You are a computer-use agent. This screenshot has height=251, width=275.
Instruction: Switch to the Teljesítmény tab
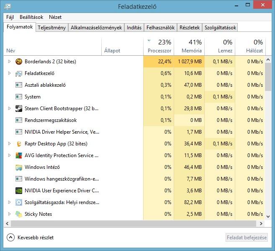pyautogui.click(x=52, y=28)
